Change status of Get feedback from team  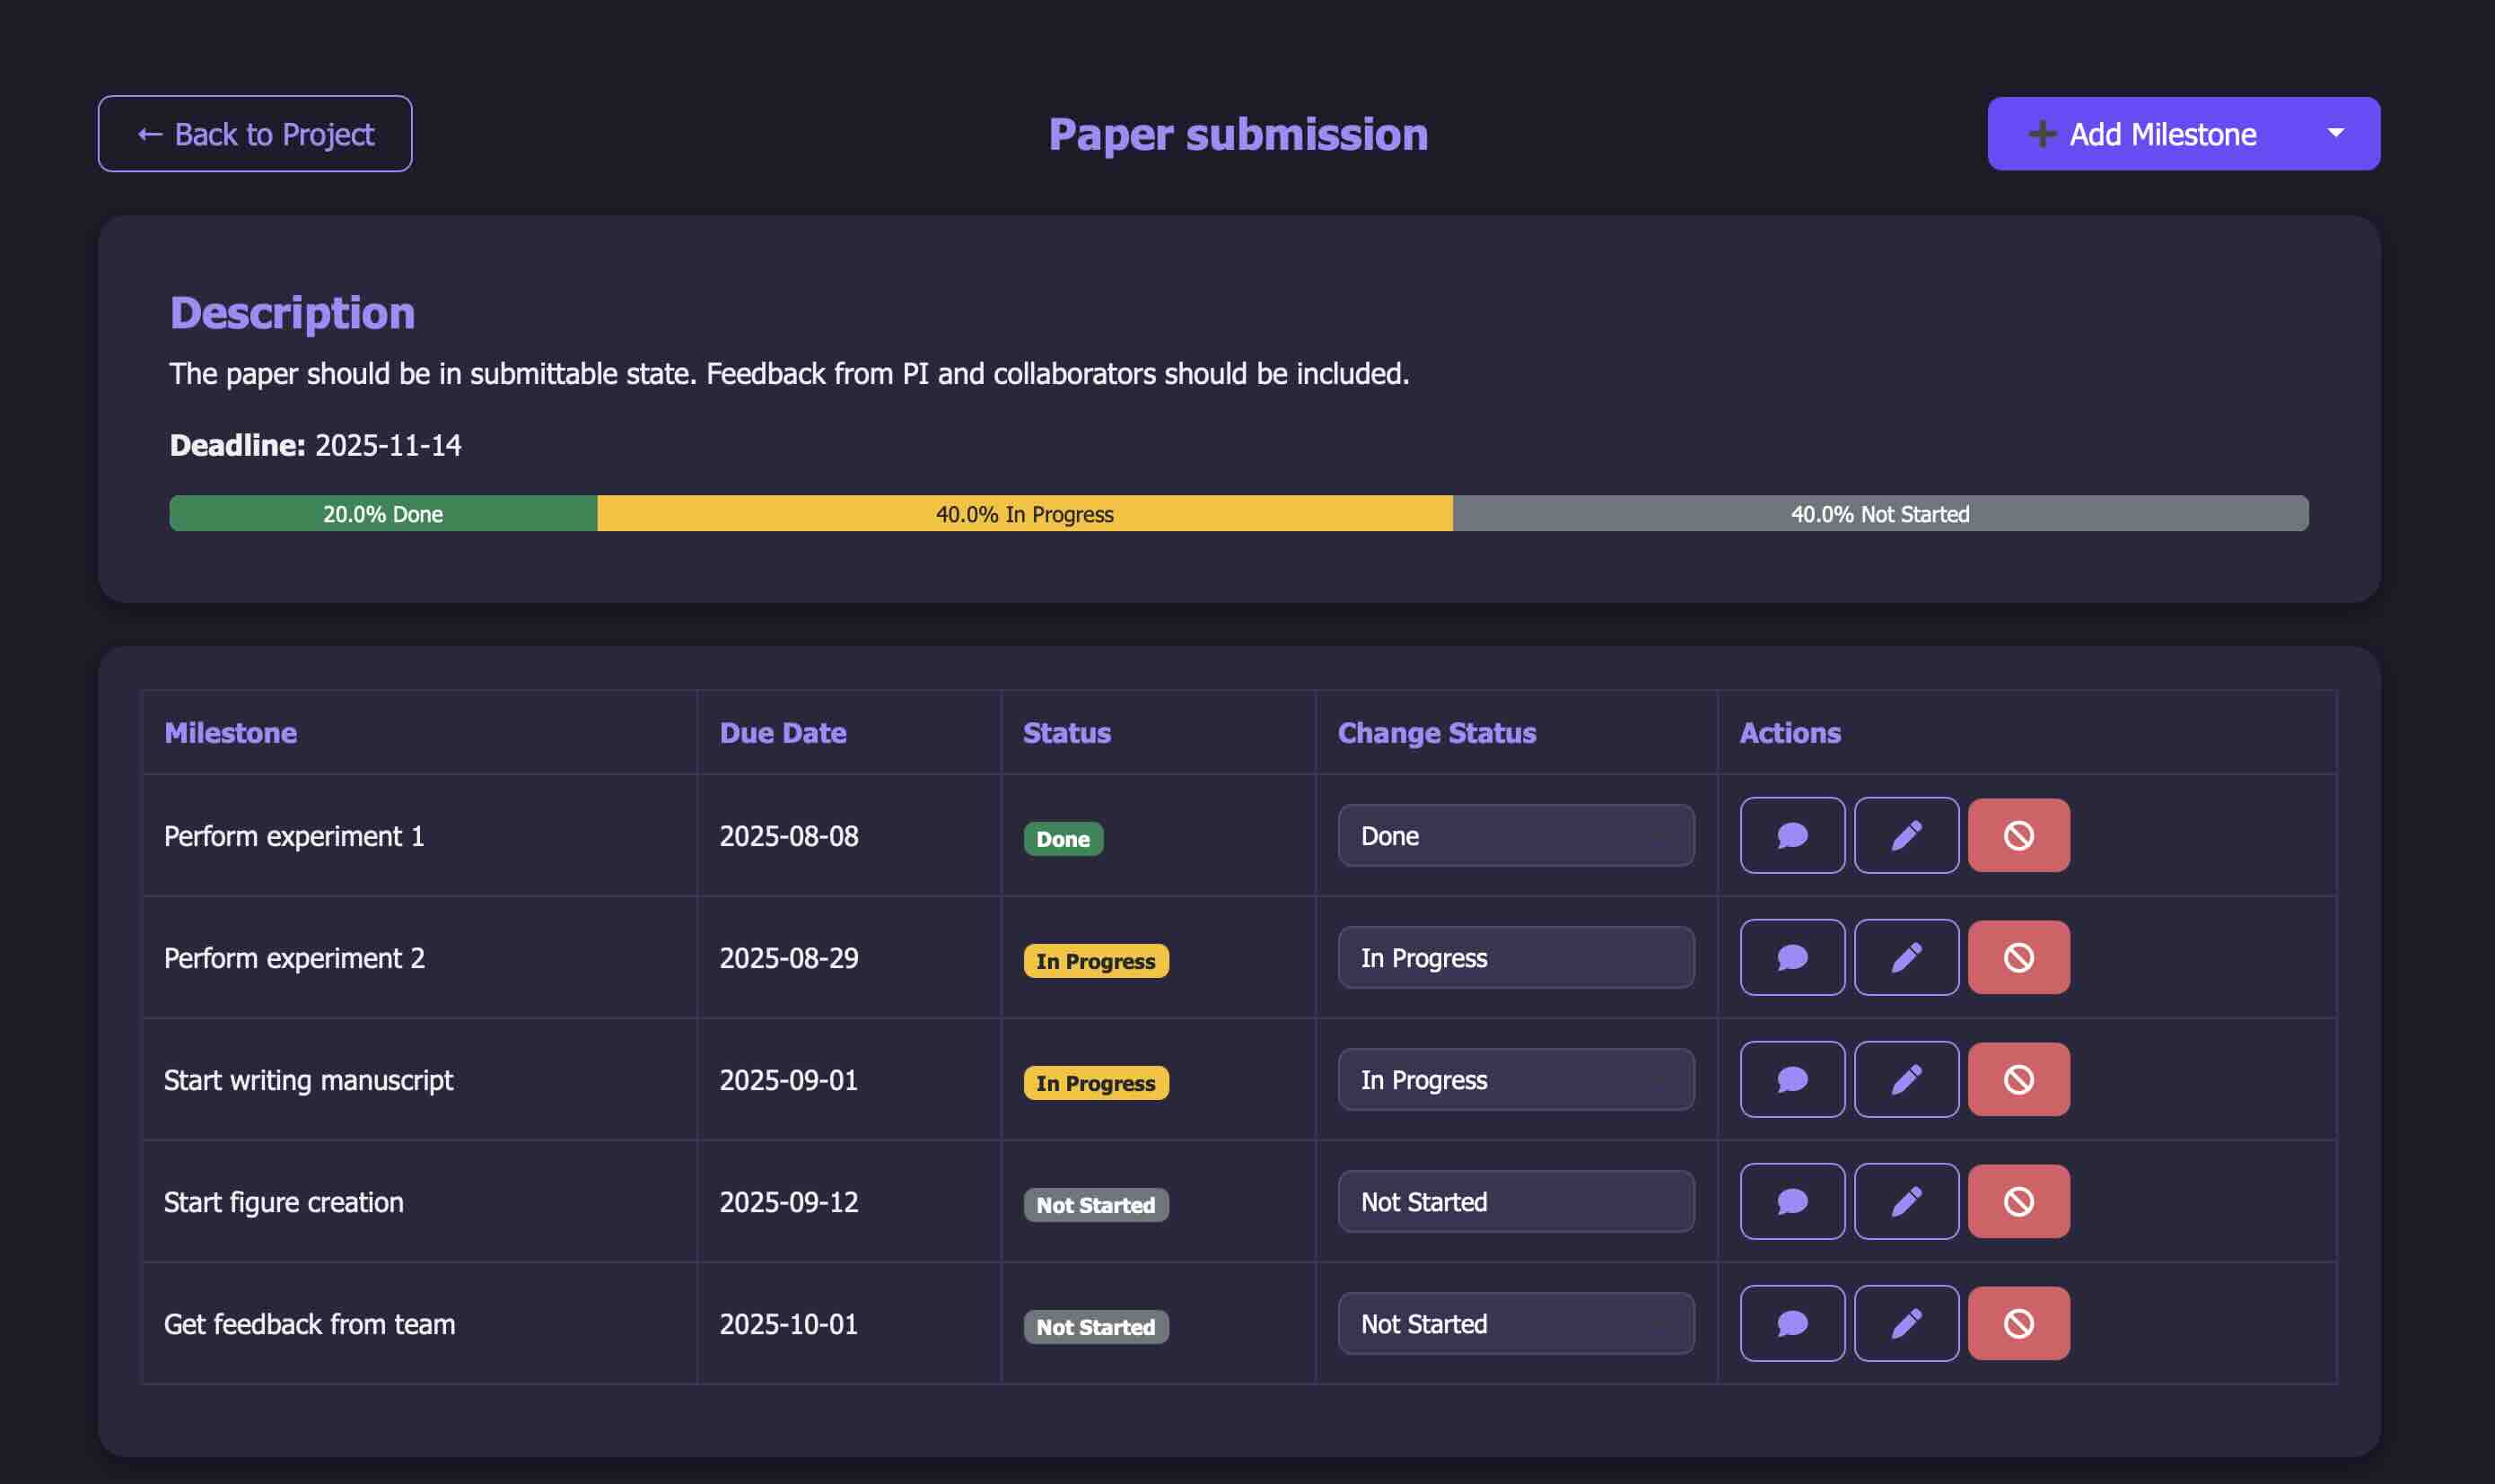pyautogui.click(x=1516, y=1323)
